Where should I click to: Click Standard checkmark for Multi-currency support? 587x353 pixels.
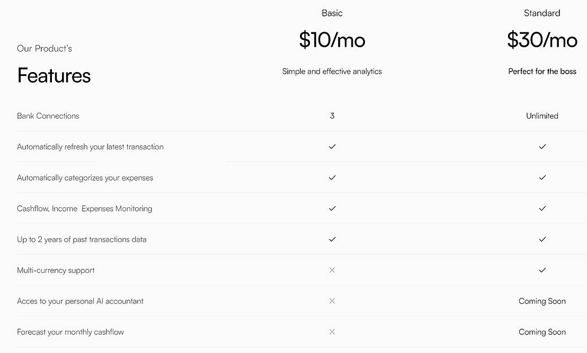tap(542, 270)
